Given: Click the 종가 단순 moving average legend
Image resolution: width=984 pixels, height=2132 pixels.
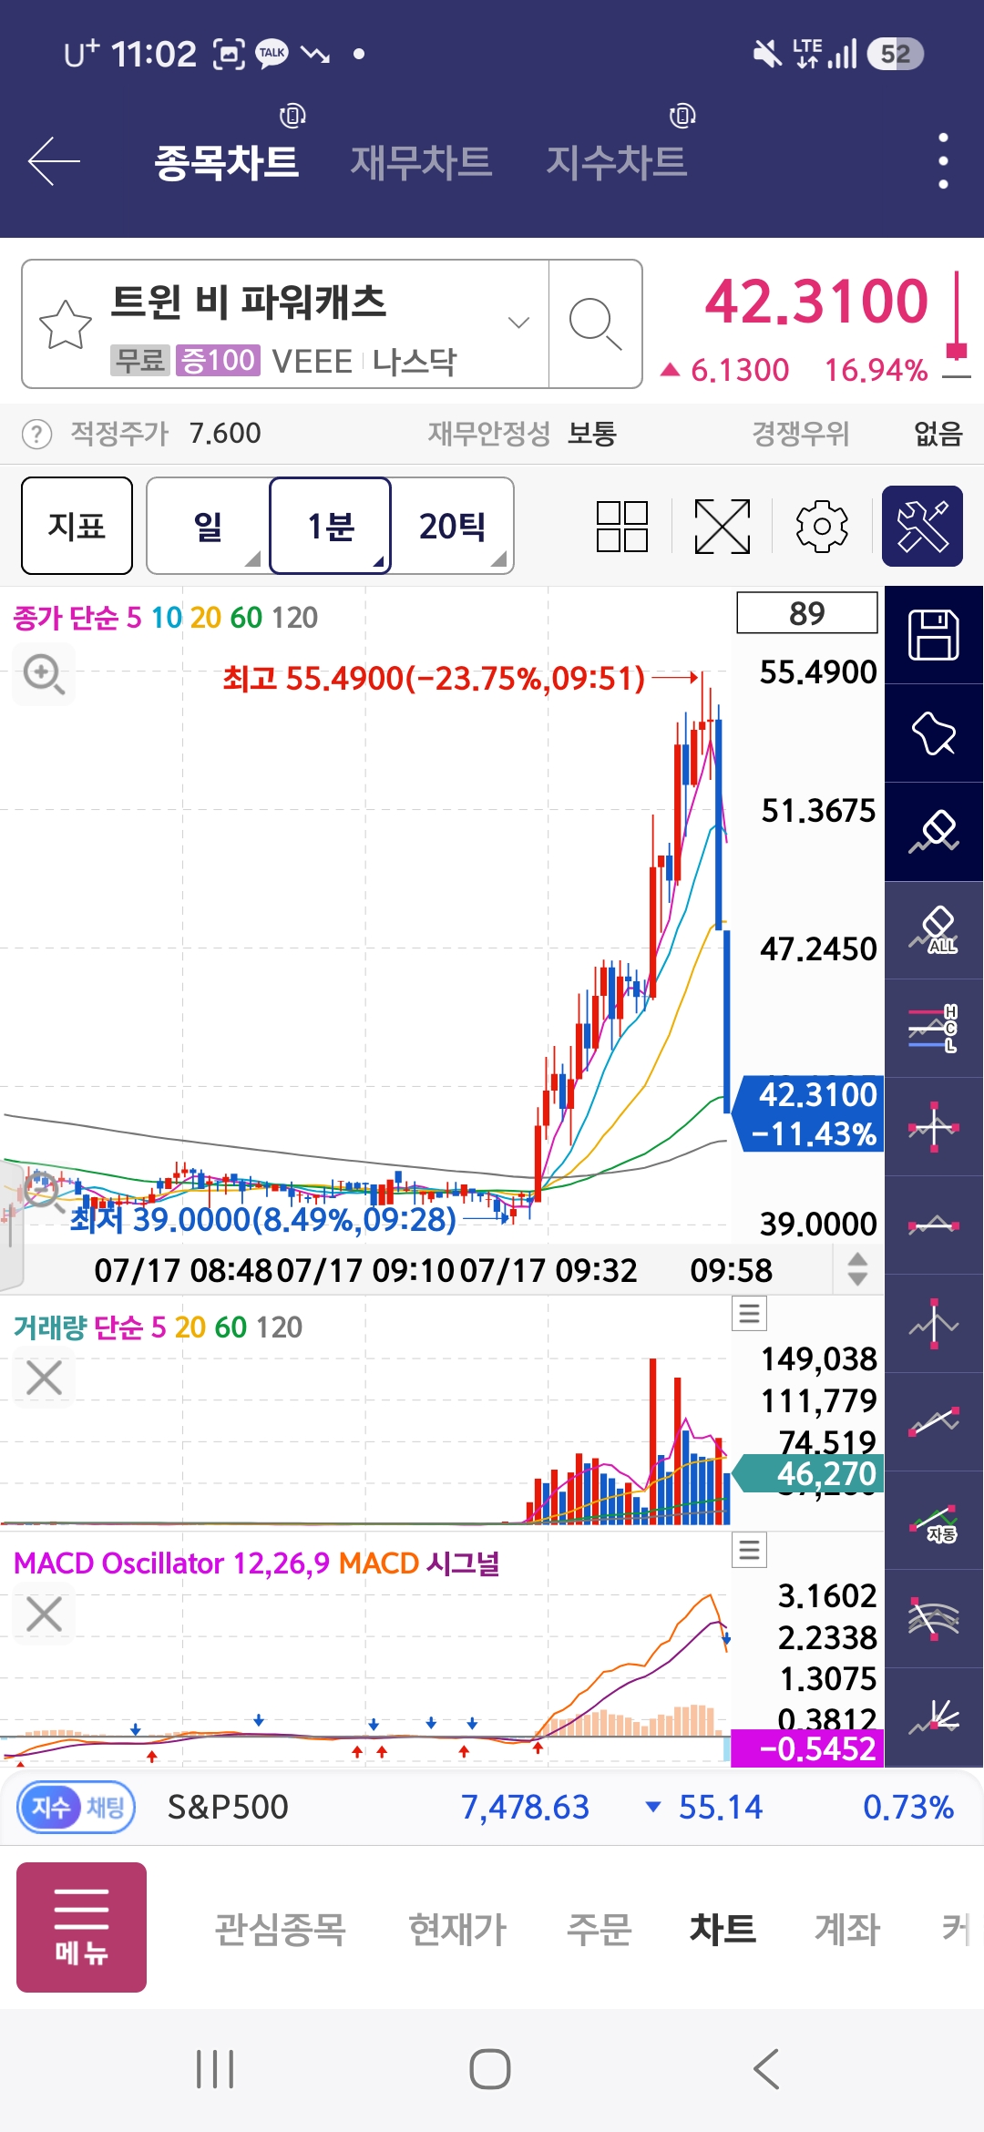Looking at the screenshot, I should [166, 618].
